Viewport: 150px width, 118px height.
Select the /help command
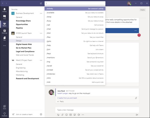(75, 45)
